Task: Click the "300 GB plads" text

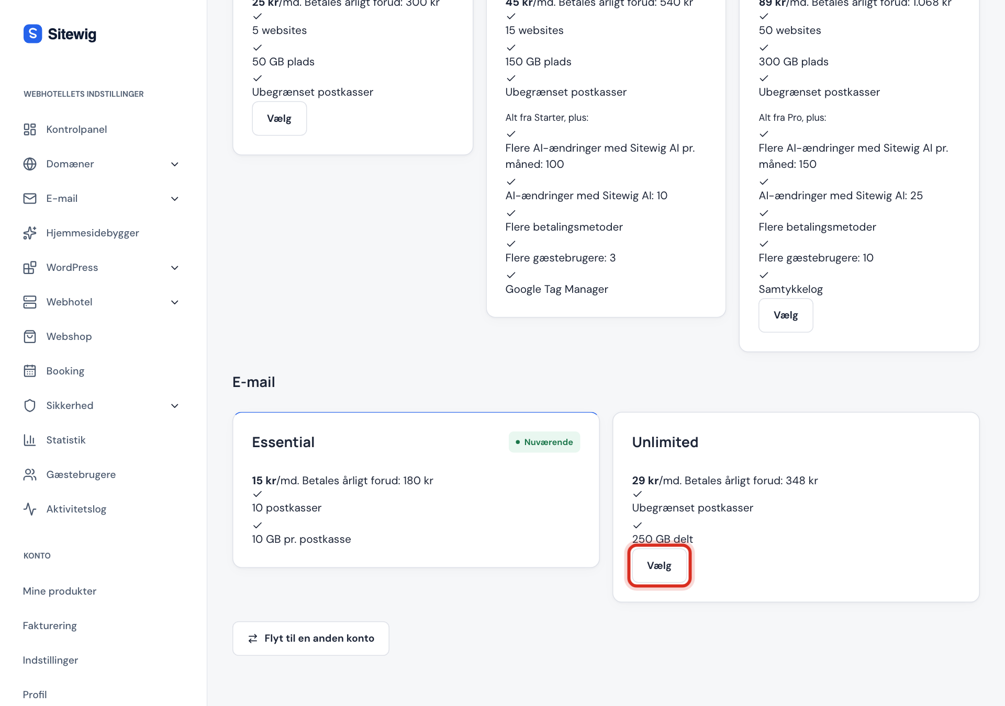Action: coord(794,62)
